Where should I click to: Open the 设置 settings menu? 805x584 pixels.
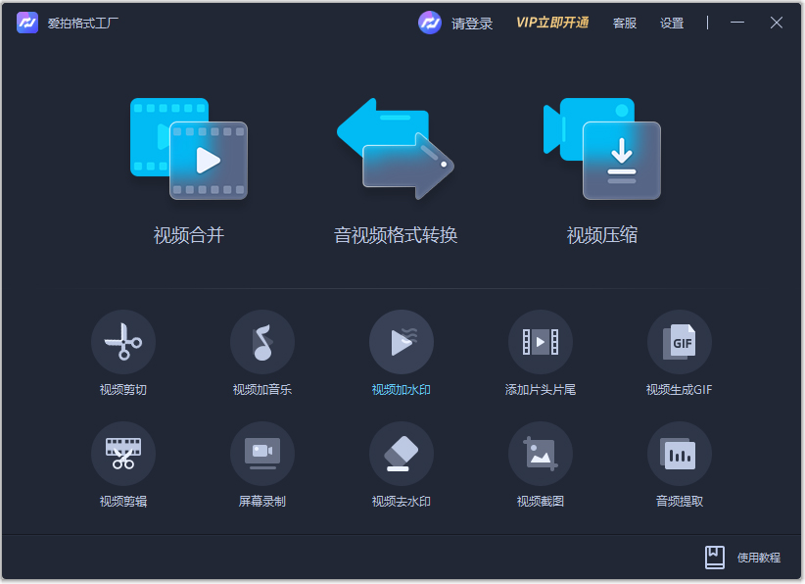pos(672,24)
